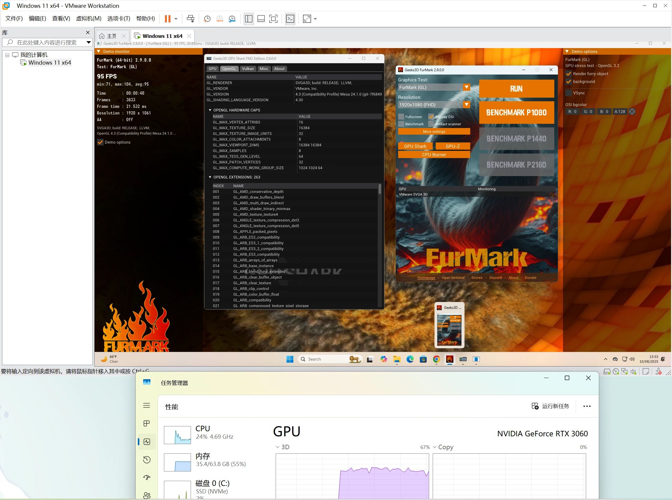Start the BENCHMARK P1080 preset
The image size is (672, 500).
[x=516, y=113]
